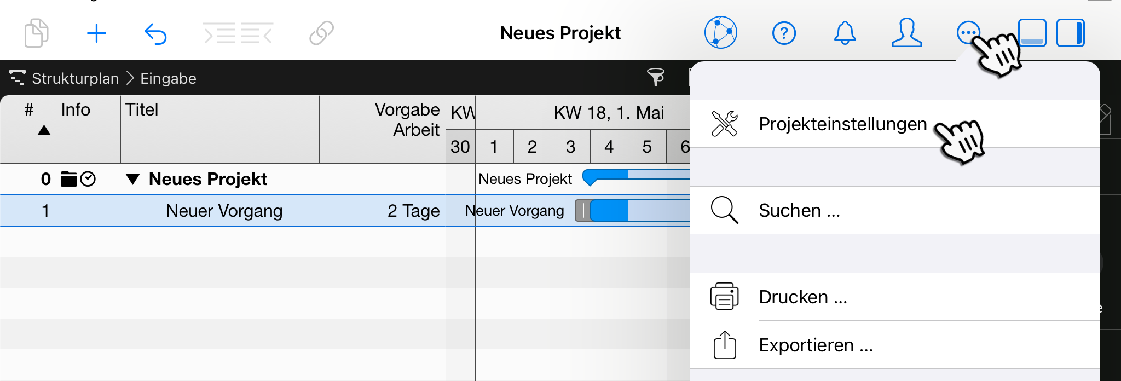Open the user account silhouette icon

click(x=906, y=33)
